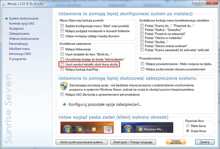This screenshot has height=149, width=220.
Task: Tick Pokaż Przejmij na własność
Action: (x=142, y=34)
